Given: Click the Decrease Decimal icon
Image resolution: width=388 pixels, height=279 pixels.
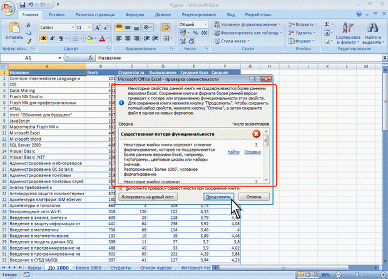Looking at the screenshot, I should point(191,41).
